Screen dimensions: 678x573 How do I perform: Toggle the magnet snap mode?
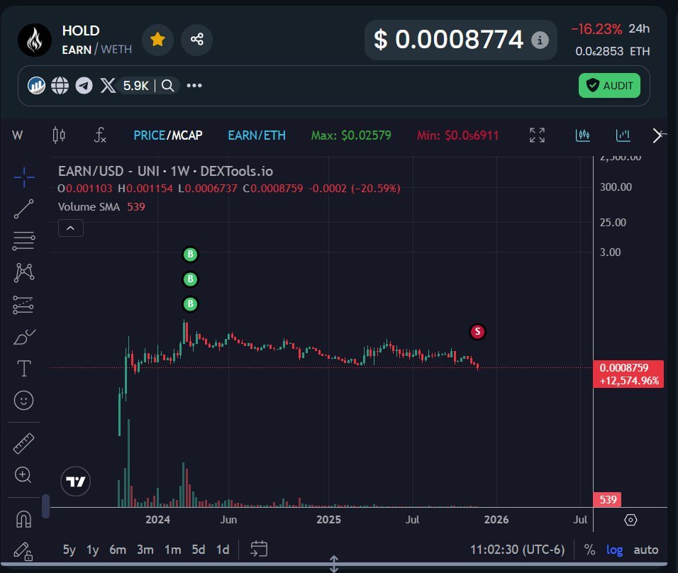[x=24, y=519]
